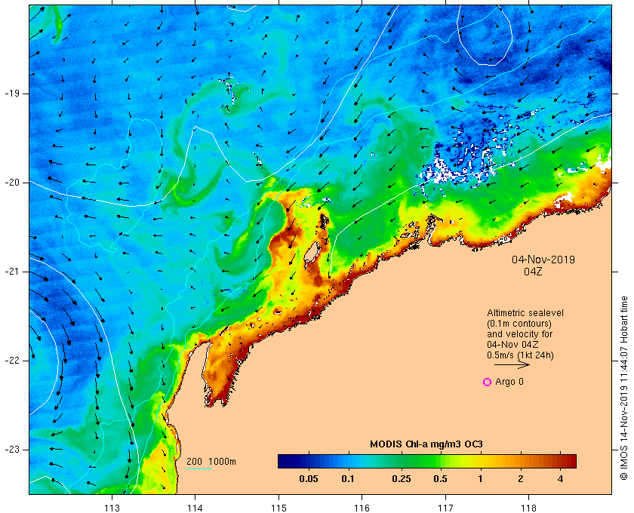Image resolution: width=634 pixels, height=513 pixels.
Task: Click the latitude axis label -22
Action: click(11, 361)
